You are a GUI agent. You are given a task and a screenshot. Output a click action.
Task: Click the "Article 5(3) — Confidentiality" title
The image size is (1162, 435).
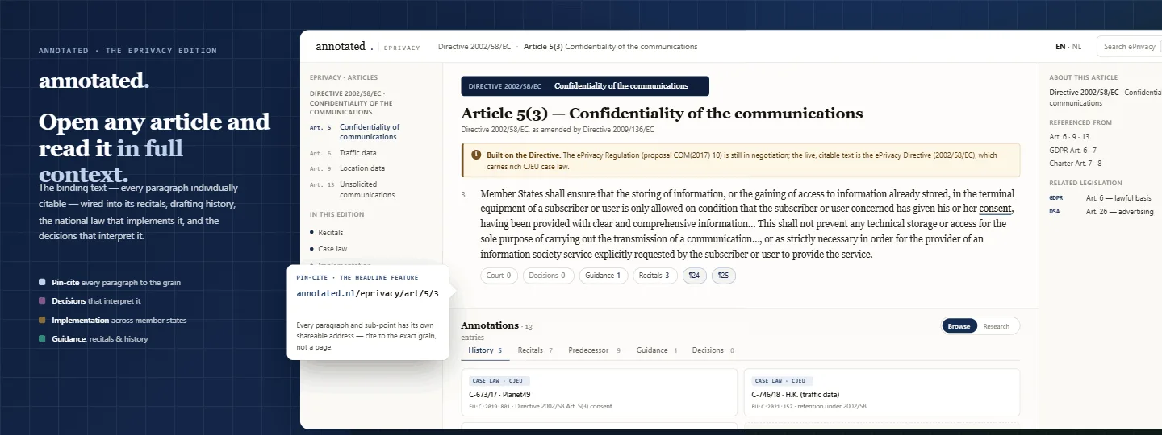662,114
